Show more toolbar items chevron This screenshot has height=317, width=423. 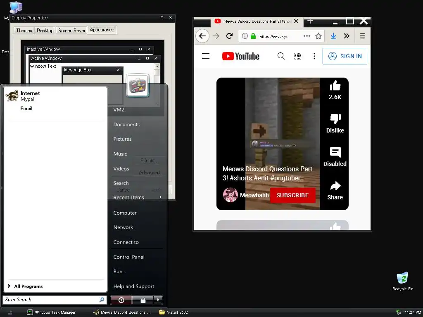click(347, 36)
